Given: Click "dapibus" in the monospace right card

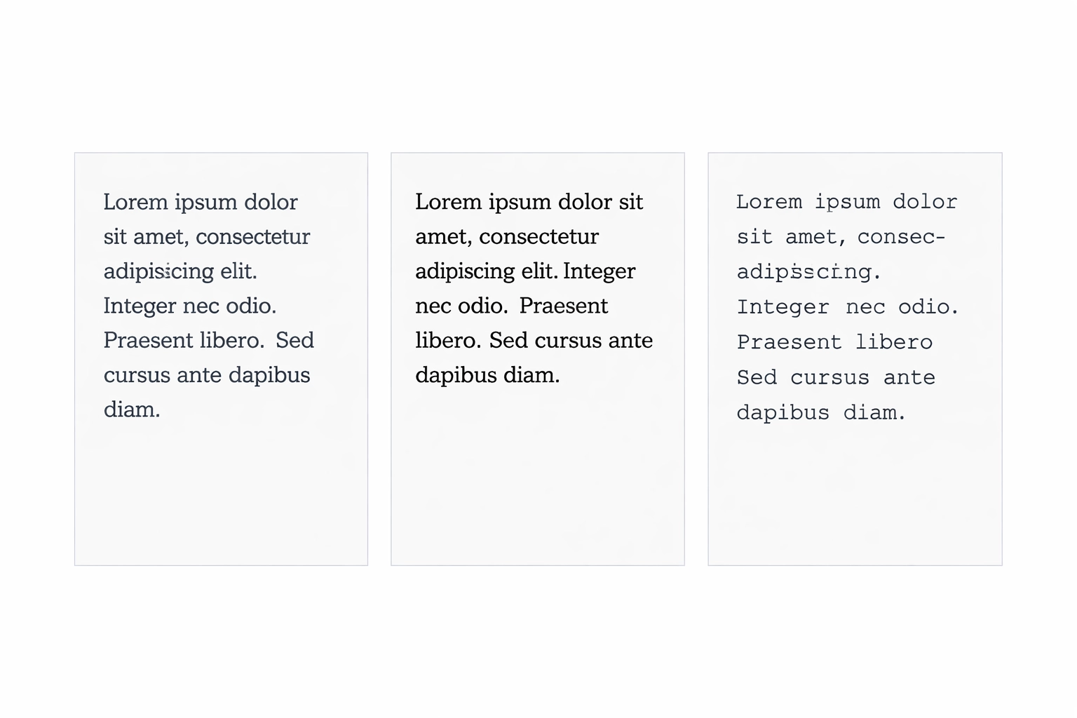Looking at the screenshot, I should (783, 413).
